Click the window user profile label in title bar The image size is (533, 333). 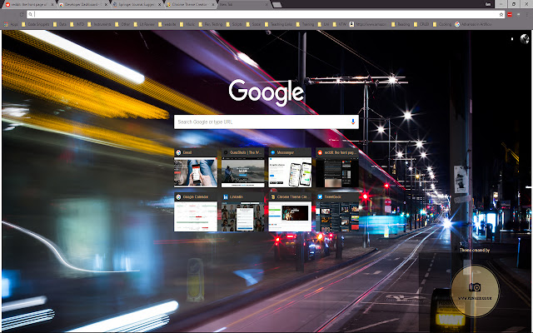click(x=488, y=4)
